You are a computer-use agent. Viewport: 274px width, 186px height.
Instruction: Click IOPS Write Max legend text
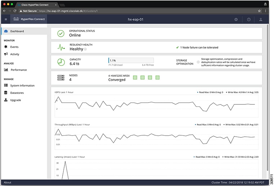click(x=243, y=92)
